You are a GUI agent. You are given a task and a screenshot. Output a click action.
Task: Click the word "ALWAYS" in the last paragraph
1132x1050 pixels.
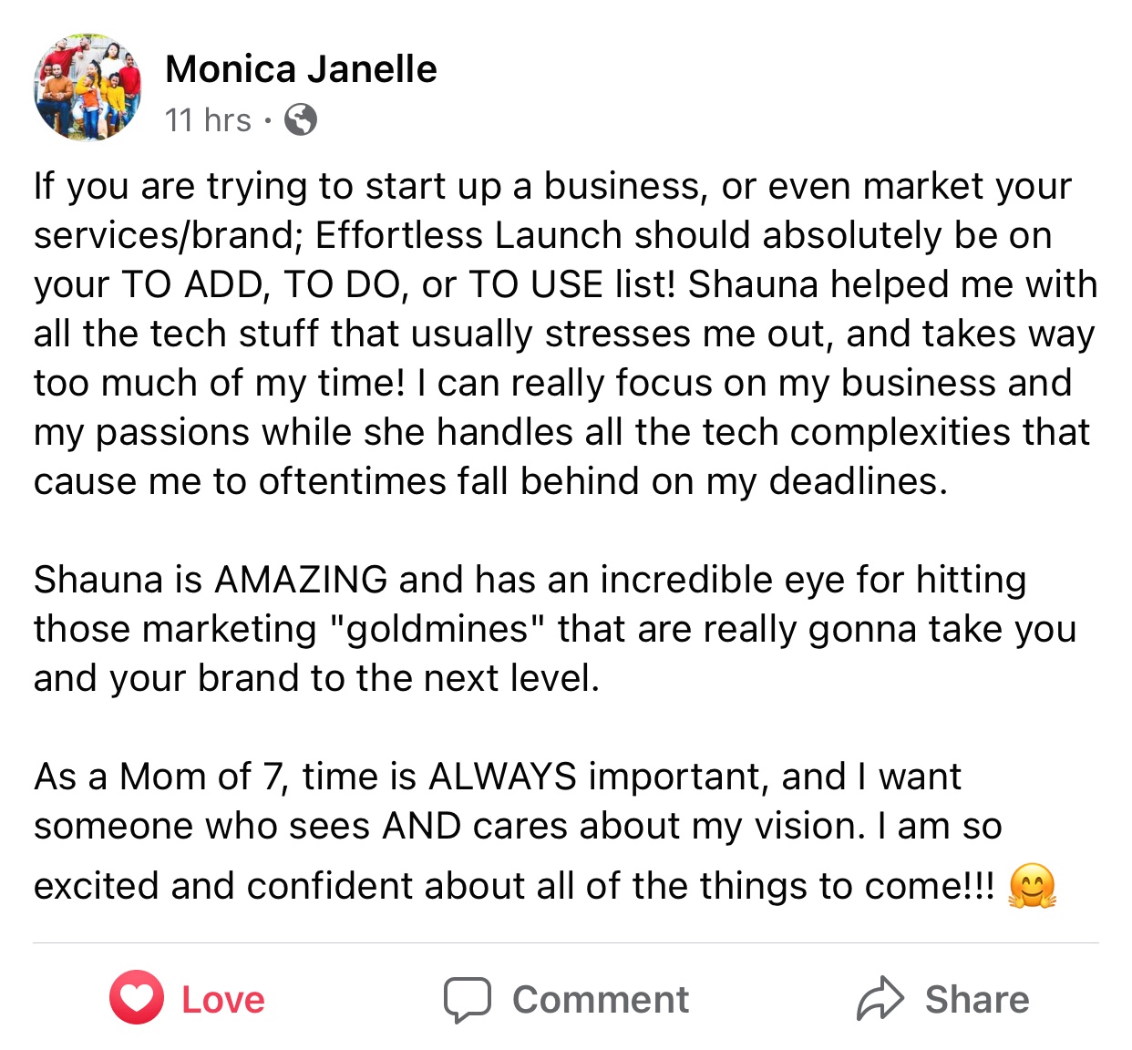502,777
